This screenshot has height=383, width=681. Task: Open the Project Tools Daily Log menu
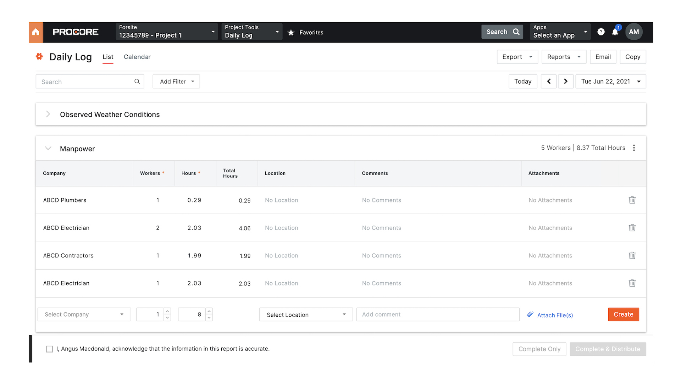tap(252, 32)
